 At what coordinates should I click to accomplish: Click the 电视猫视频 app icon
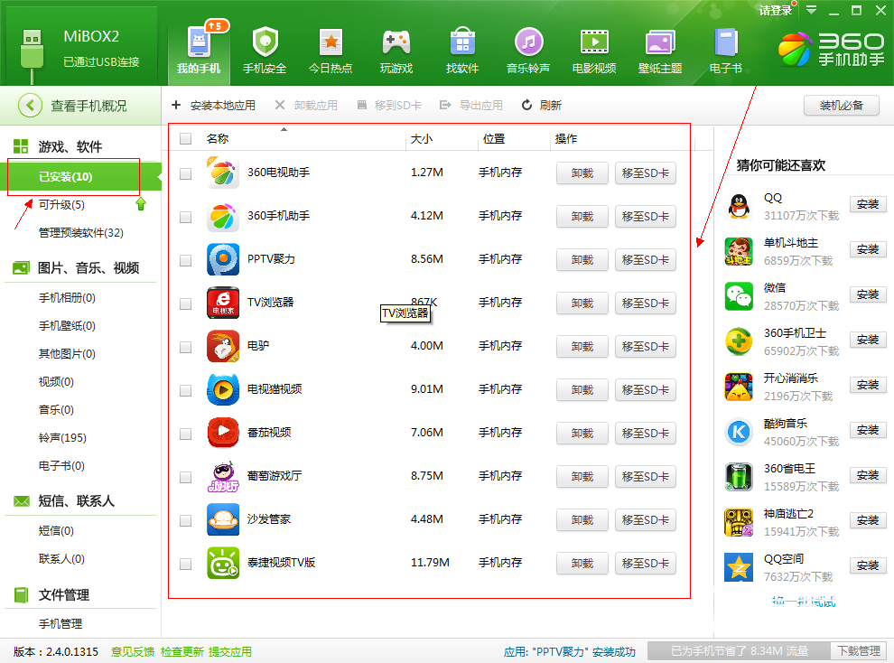[223, 389]
